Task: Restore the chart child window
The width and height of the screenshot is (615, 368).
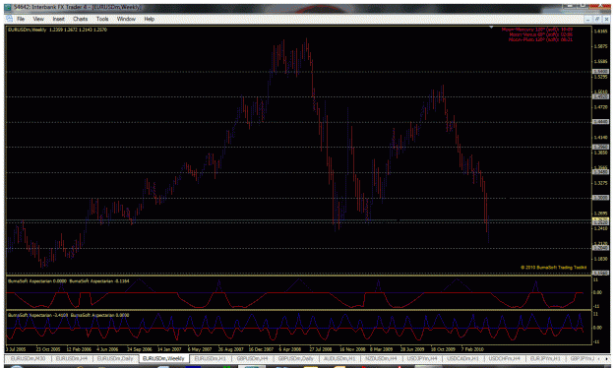Action: pos(597,19)
